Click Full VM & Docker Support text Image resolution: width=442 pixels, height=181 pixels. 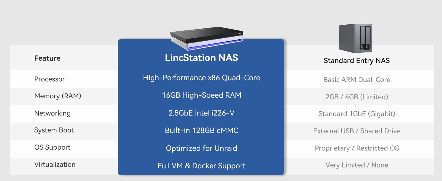click(201, 166)
